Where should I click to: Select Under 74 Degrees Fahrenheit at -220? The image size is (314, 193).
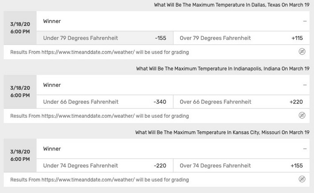point(105,166)
